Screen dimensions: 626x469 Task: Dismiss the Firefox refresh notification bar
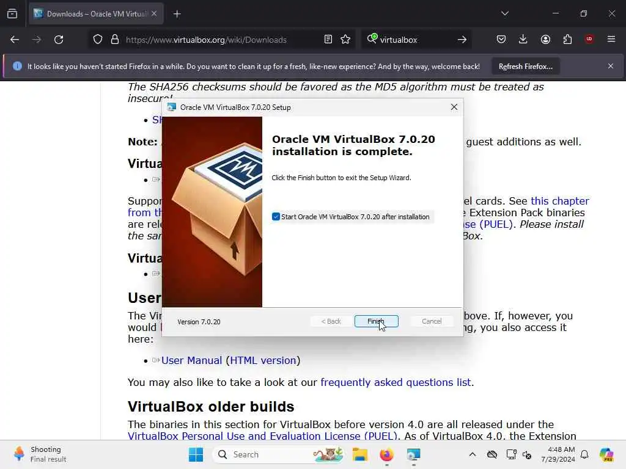(611, 66)
